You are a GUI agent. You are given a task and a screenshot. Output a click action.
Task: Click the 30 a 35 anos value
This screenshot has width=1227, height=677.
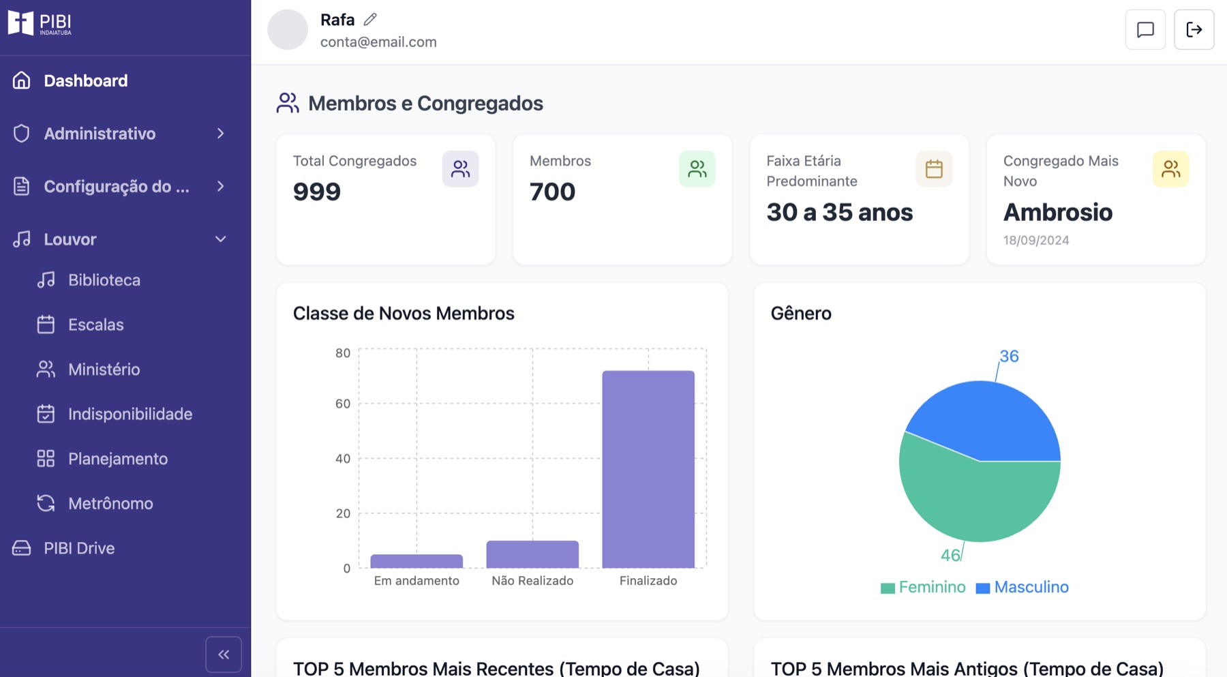coord(840,212)
